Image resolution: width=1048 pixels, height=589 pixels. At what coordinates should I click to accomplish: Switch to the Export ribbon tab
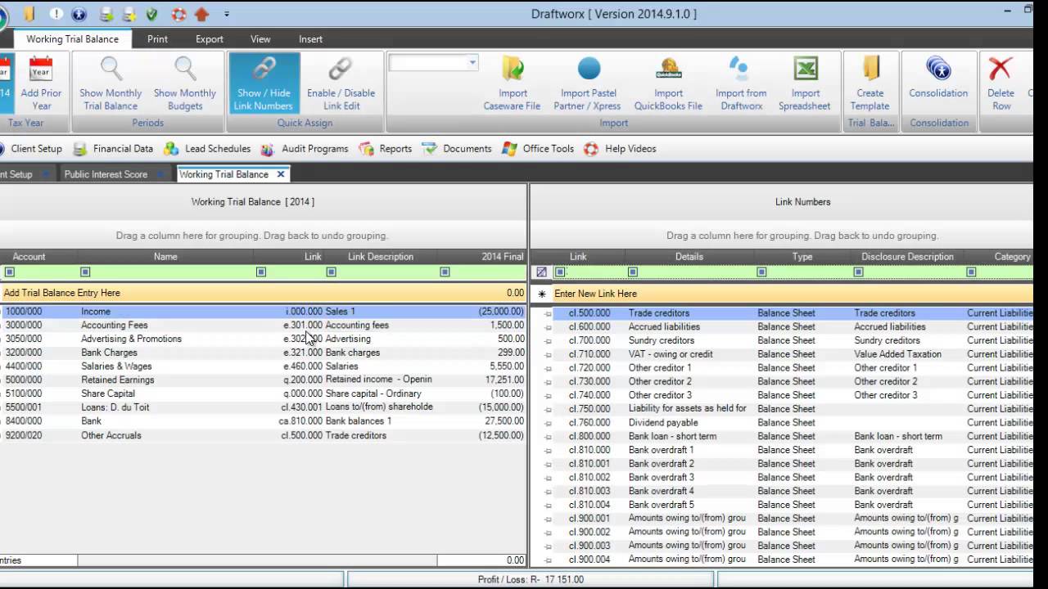[x=209, y=38]
